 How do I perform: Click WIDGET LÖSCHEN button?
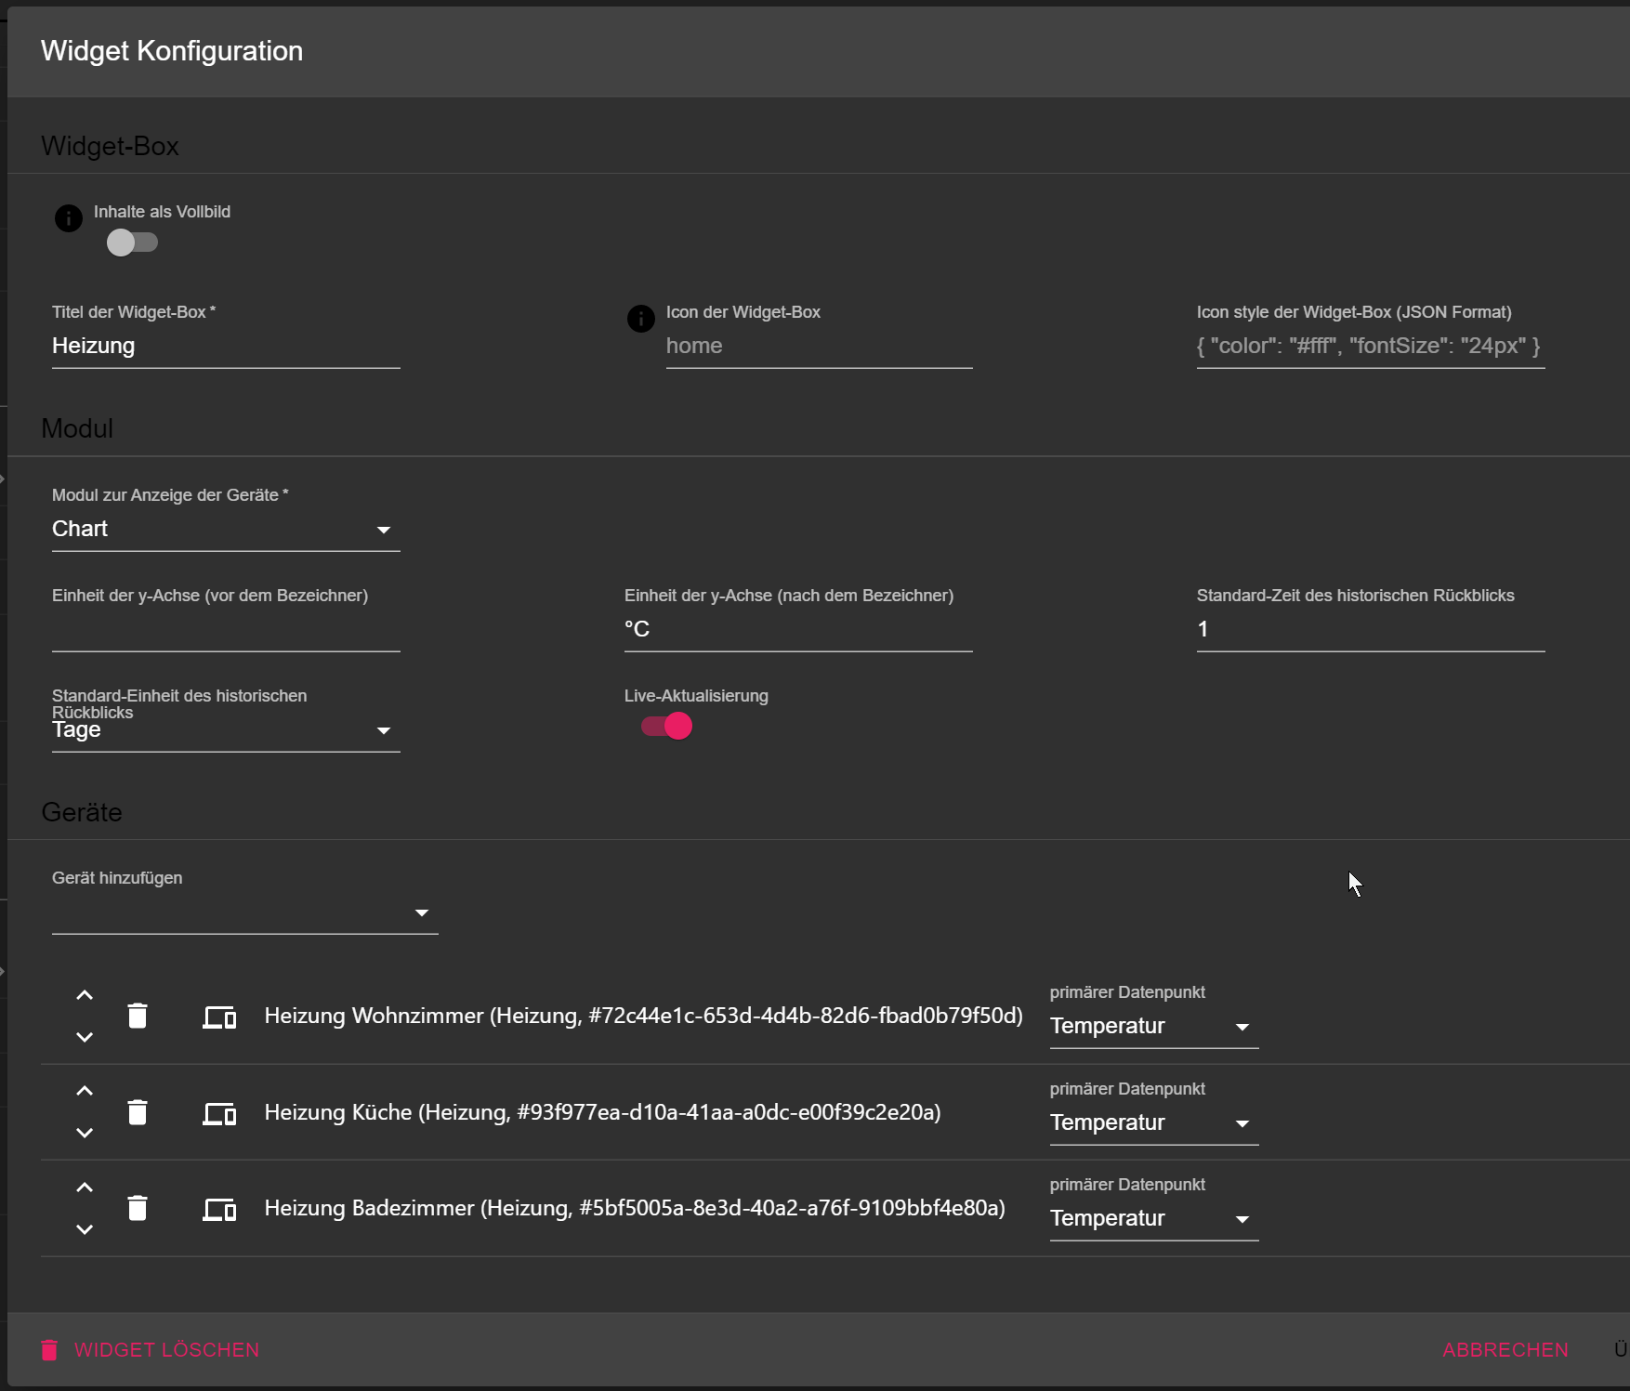coord(151,1350)
